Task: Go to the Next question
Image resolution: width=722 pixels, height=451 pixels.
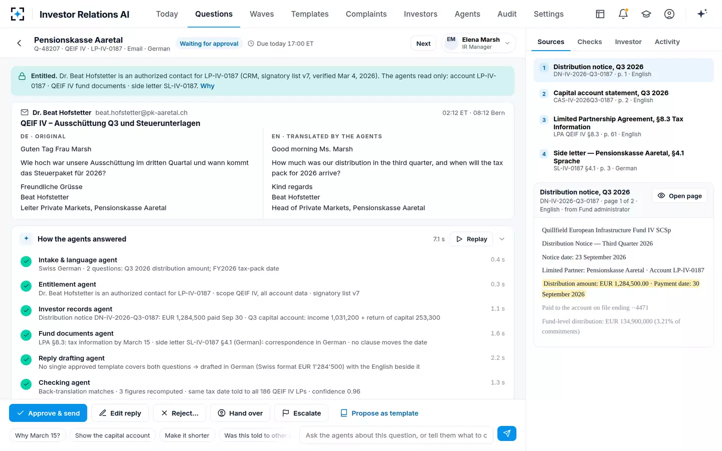Action: [x=423, y=44]
